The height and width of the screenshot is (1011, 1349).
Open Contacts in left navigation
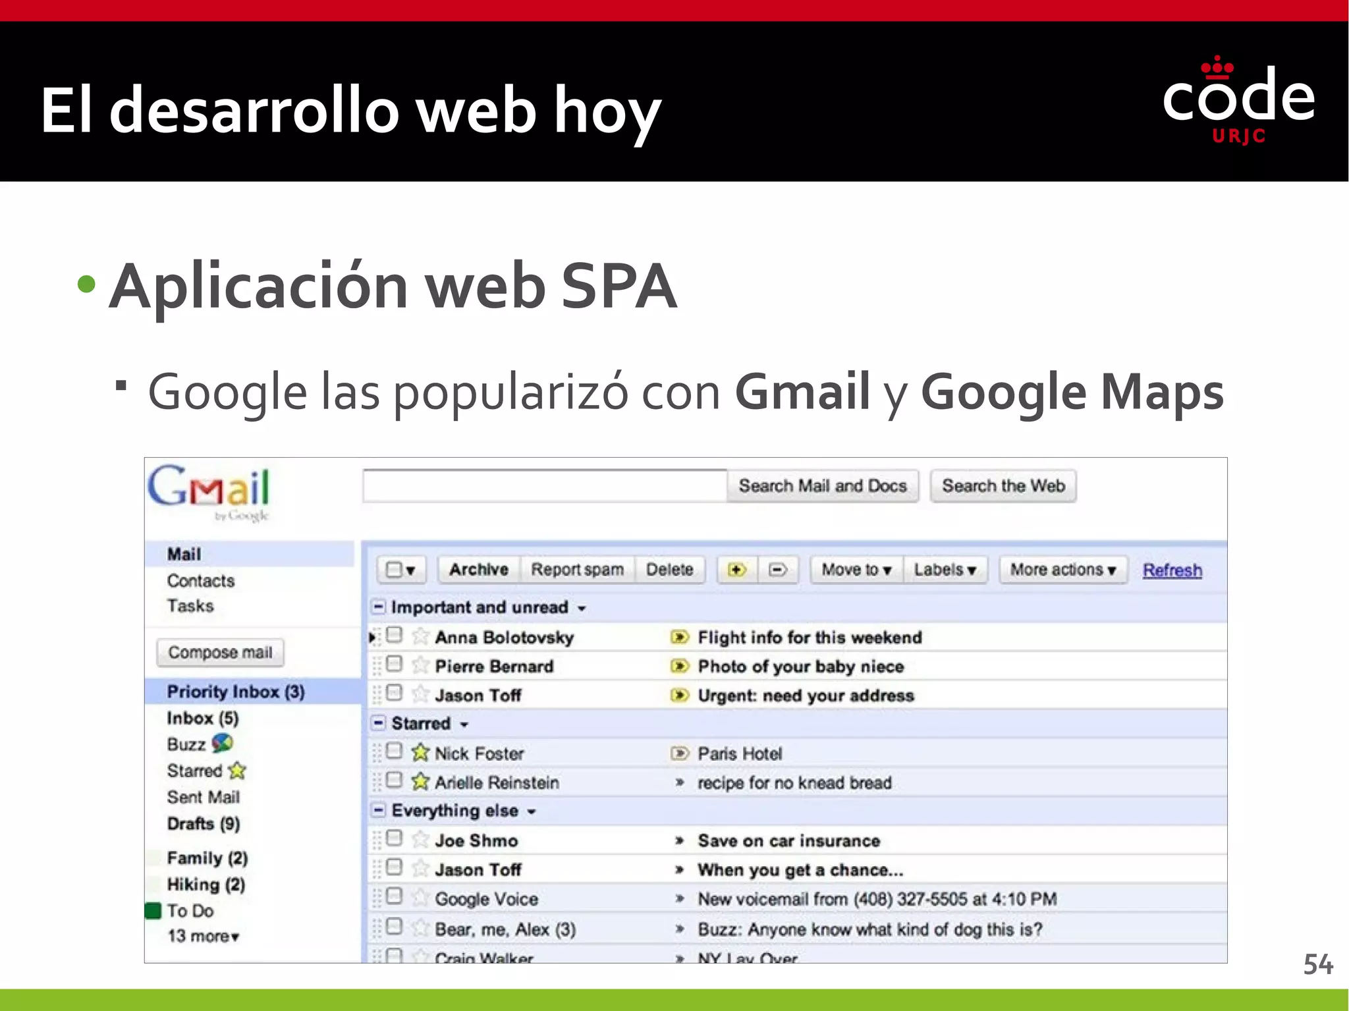click(201, 581)
